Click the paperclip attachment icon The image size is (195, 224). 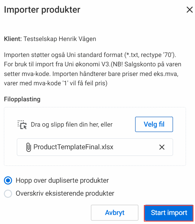pos(29,147)
